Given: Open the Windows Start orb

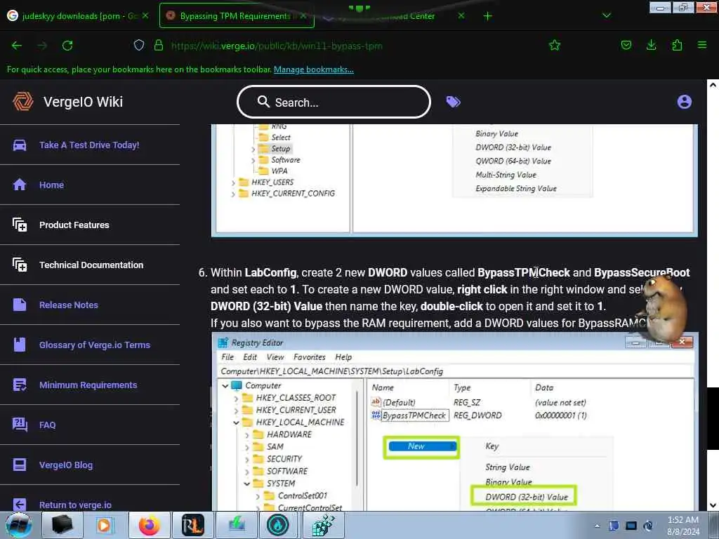Looking at the screenshot, I should pyautogui.click(x=18, y=525).
